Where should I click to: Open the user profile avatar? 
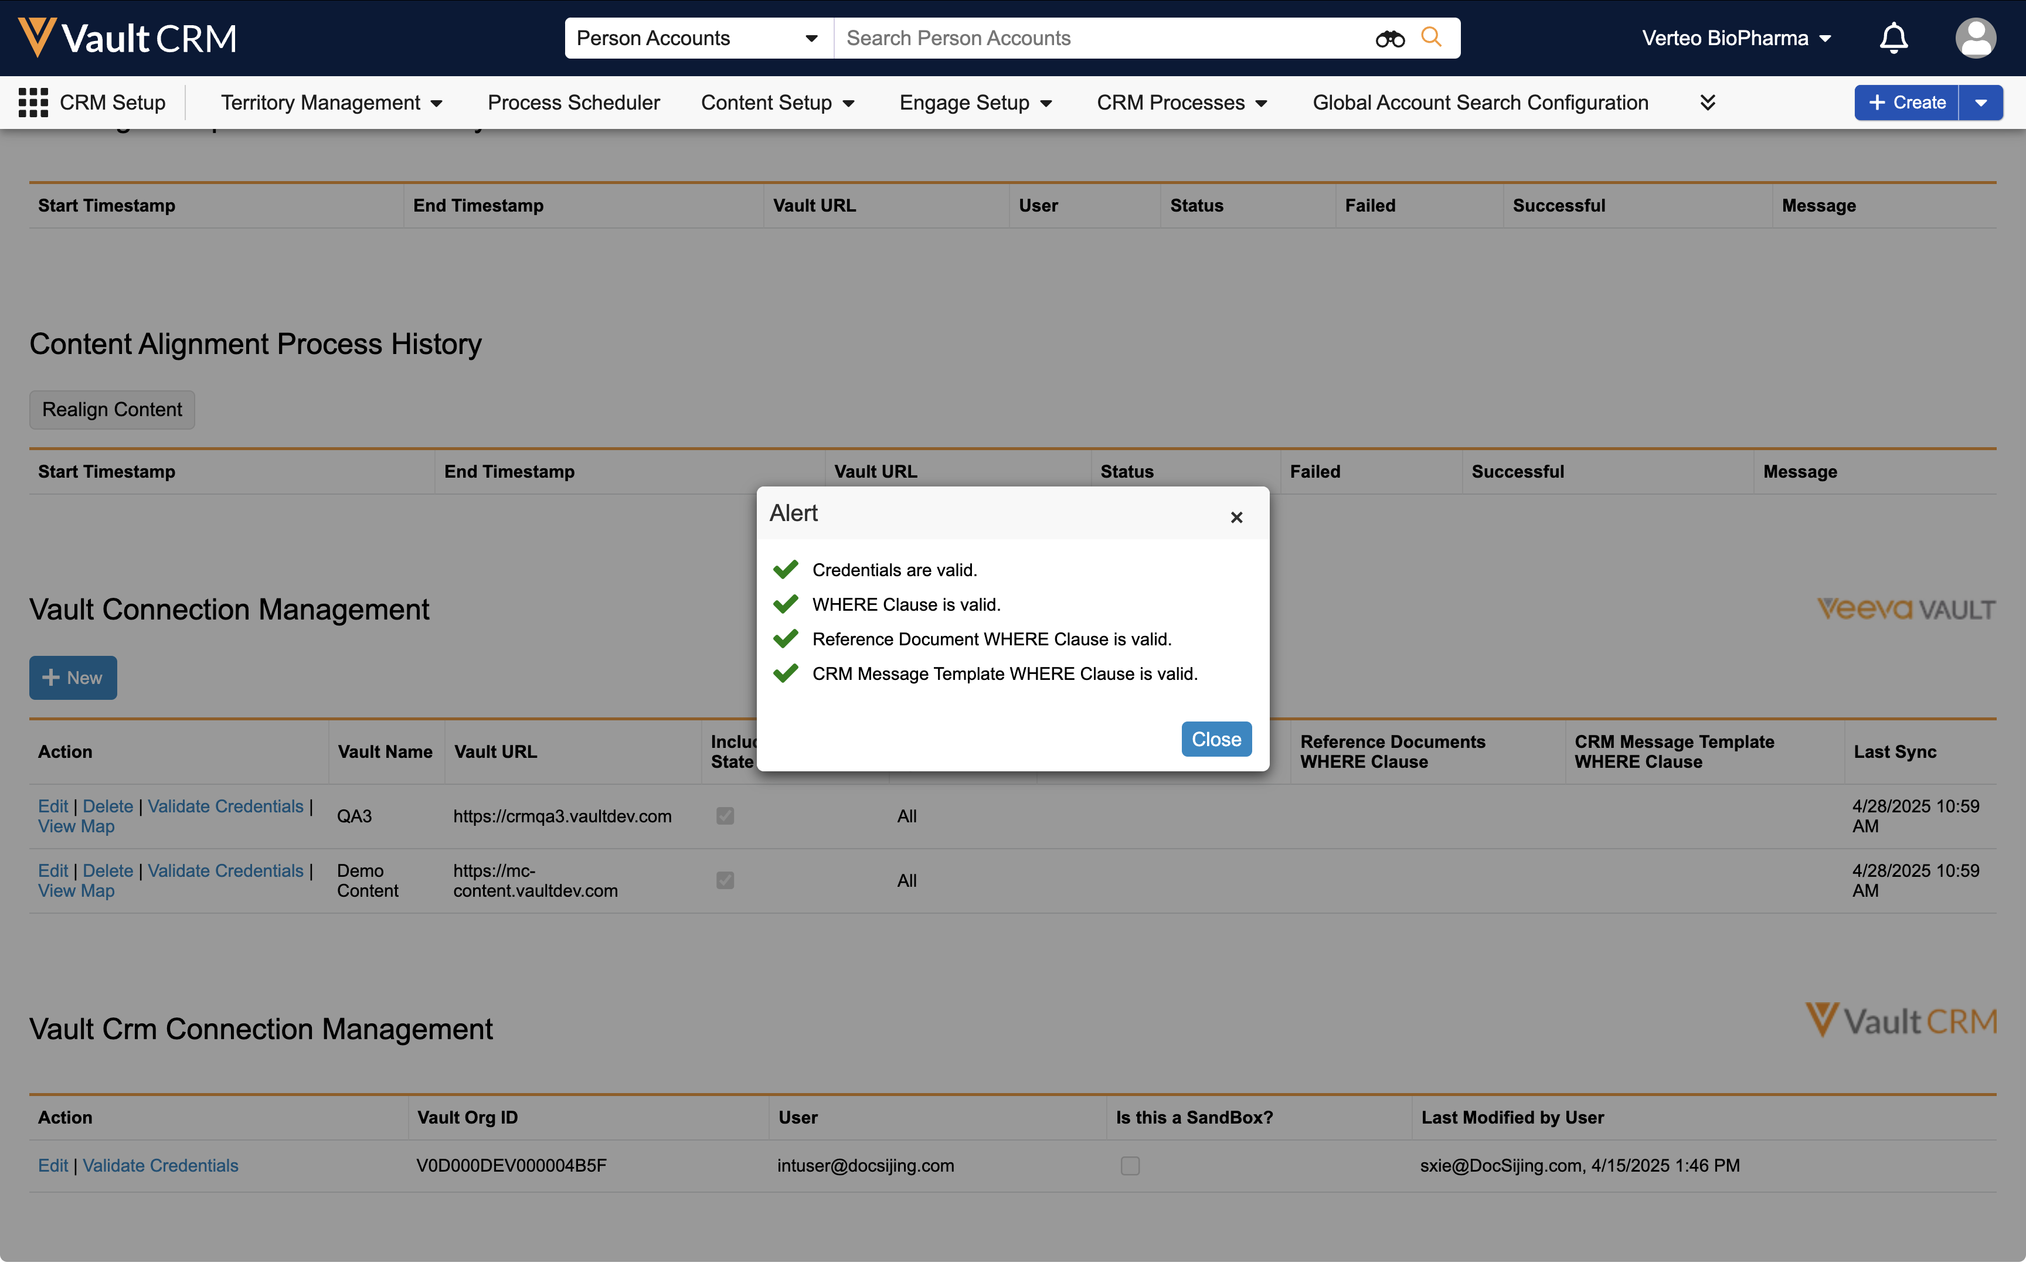[1975, 39]
